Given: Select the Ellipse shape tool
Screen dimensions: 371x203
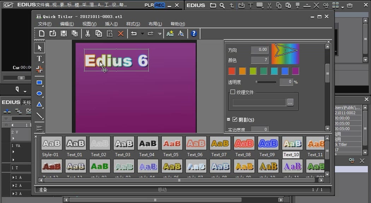Looking at the screenshot, I should 39,93.
